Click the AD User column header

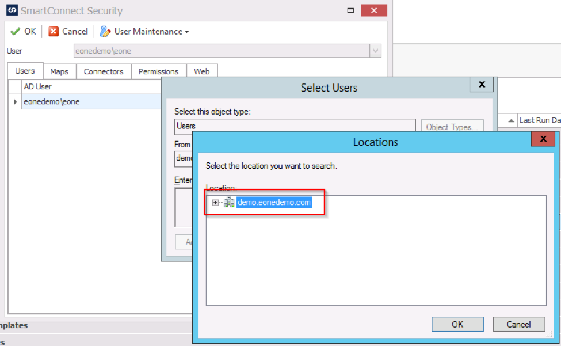pos(91,86)
